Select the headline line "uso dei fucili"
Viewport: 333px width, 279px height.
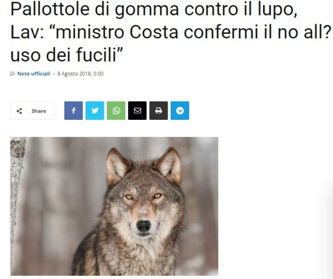(x=67, y=55)
